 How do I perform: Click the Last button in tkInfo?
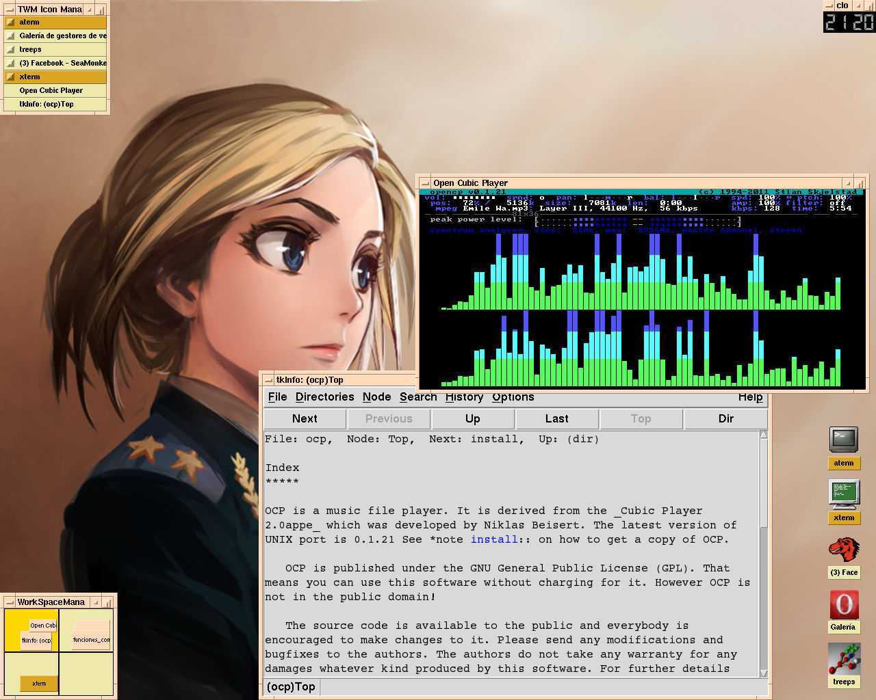tap(557, 418)
